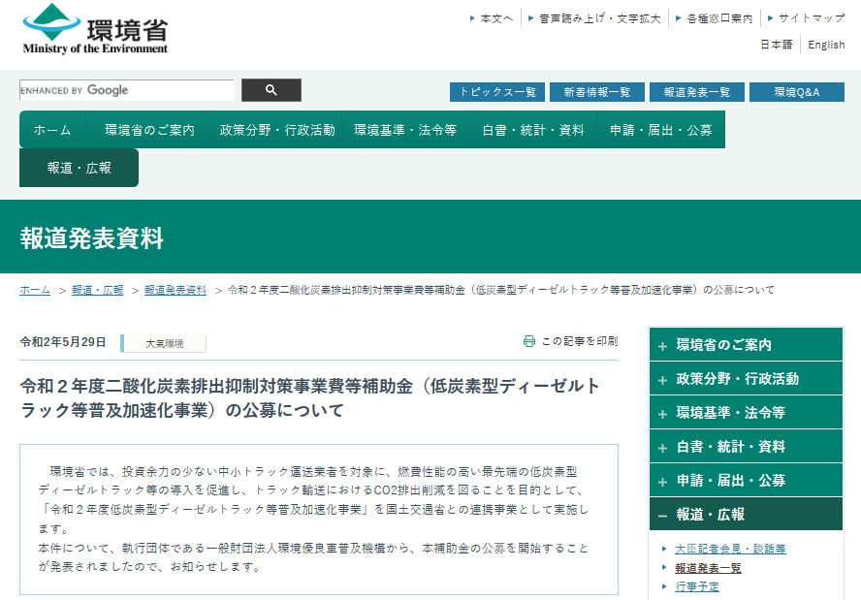Open the ホーム navigation menu item
Screen dimensions: 861x600
tap(52, 130)
